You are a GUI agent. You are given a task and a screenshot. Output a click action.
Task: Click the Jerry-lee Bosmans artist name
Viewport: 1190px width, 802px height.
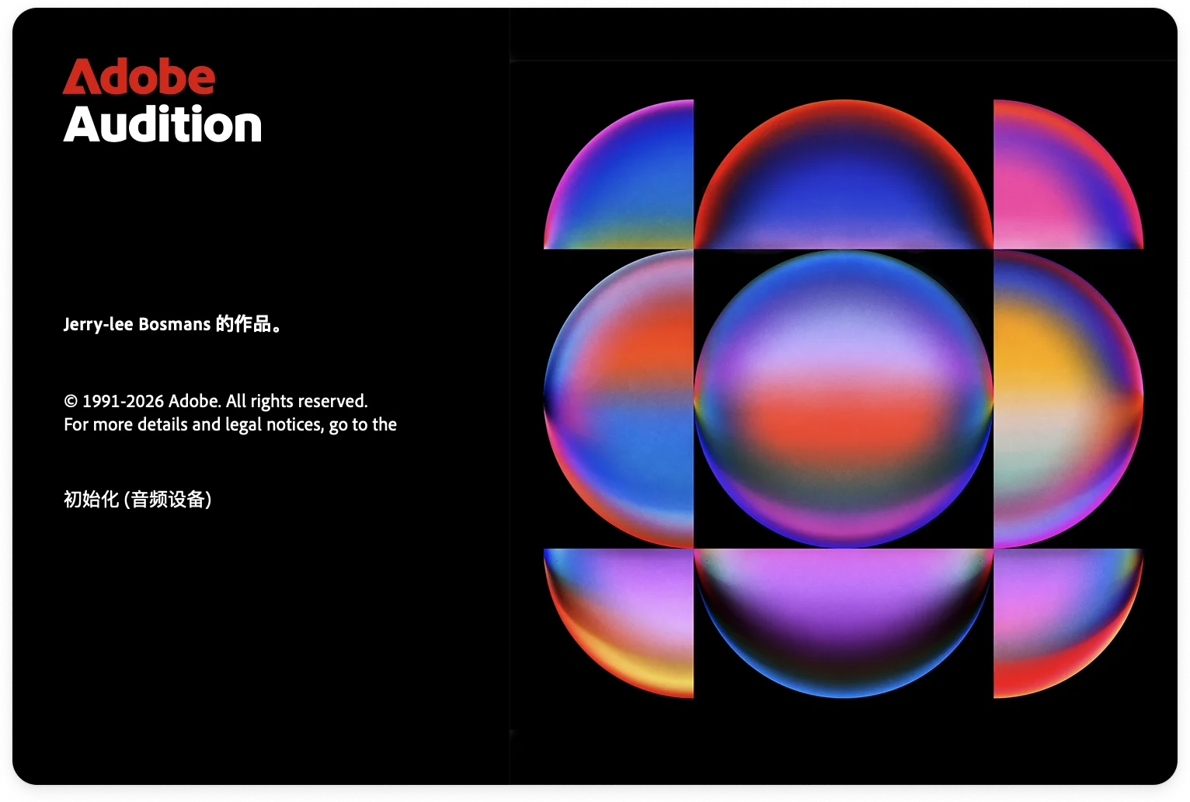[137, 324]
